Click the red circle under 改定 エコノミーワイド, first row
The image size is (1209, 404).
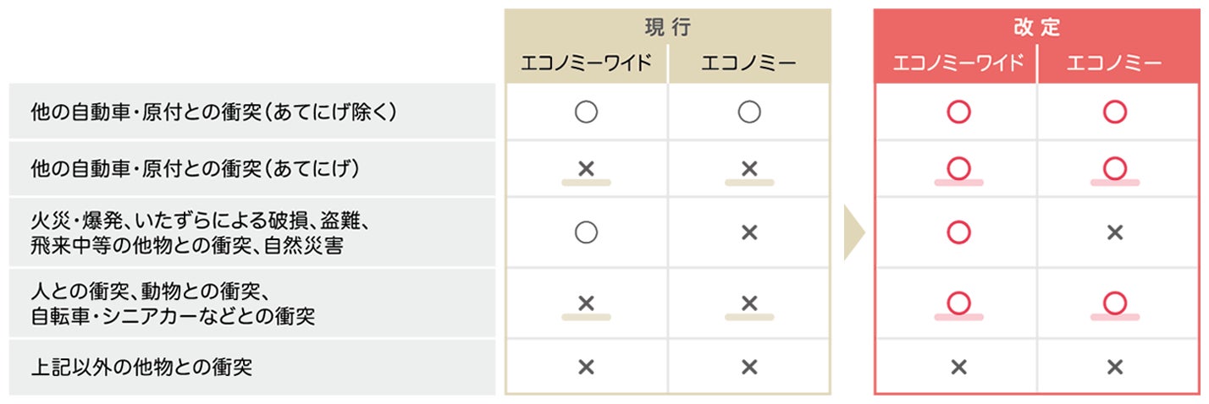(x=958, y=112)
